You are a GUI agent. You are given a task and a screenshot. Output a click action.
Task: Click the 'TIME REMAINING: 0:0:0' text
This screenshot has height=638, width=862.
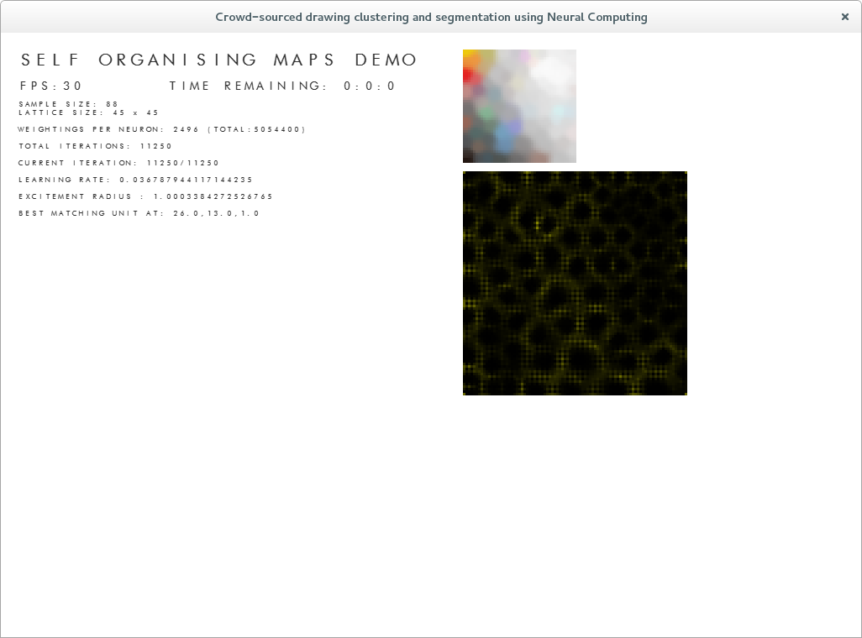click(x=282, y=86)
